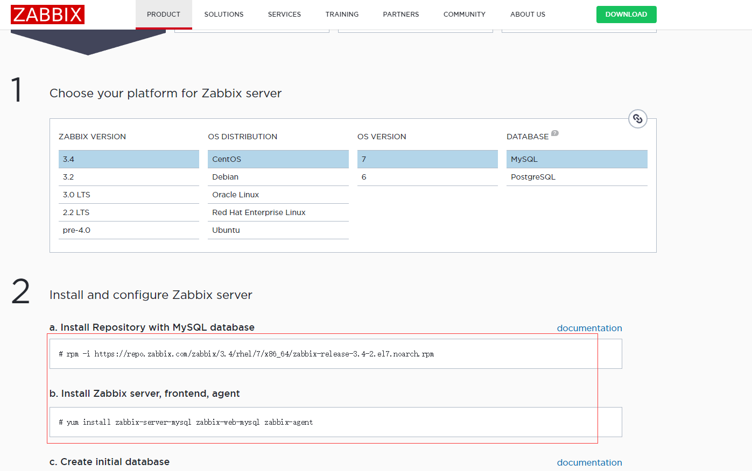The height and width of the screenshot is (471, 752).
Task: Open the PARTNERS menu
Action: (401, 15)
